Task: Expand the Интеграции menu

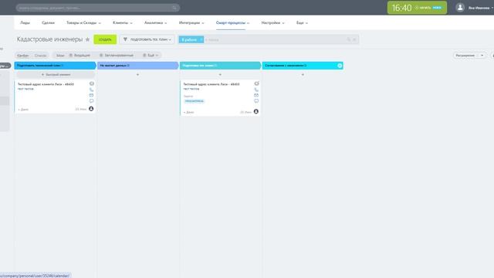Action: point(191,22)
